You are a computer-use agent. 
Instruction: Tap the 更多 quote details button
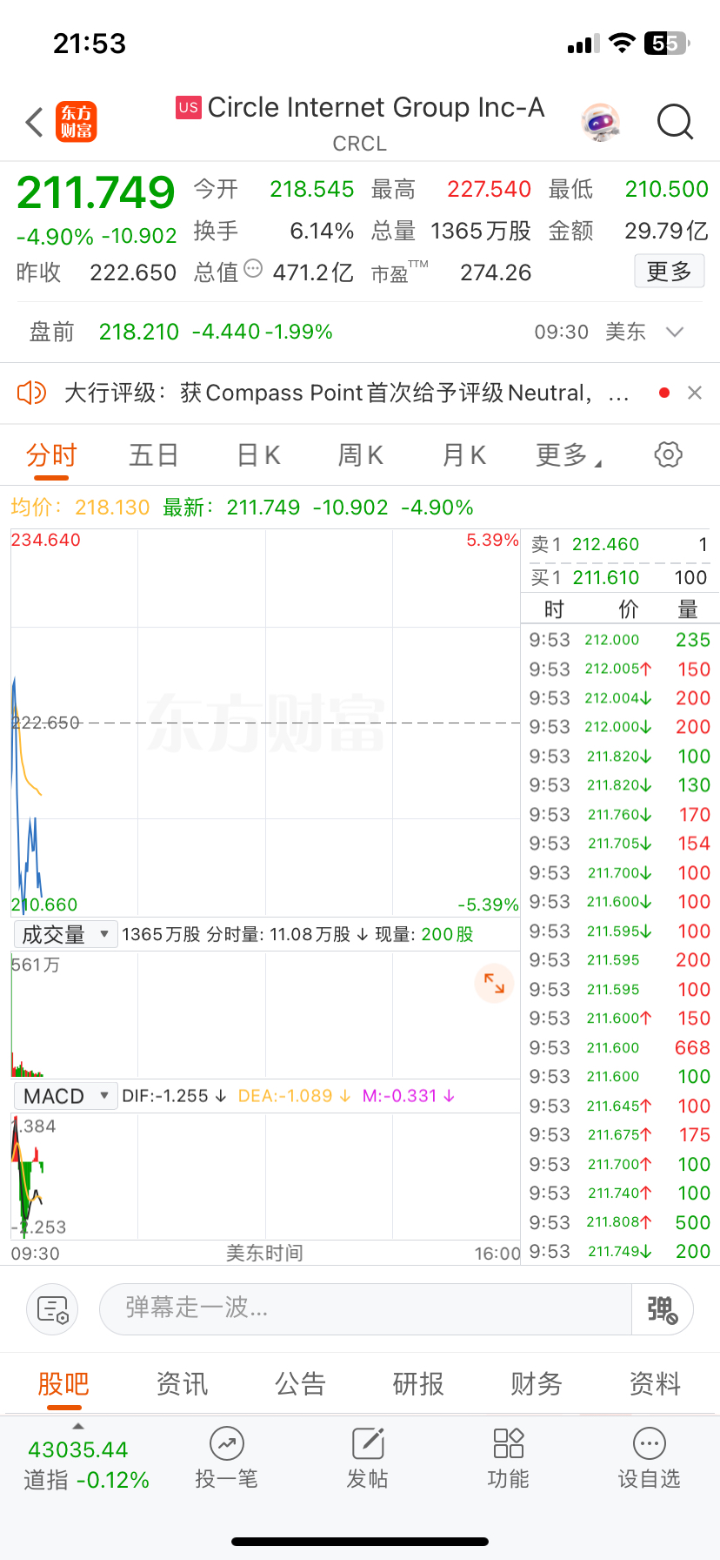669,272
